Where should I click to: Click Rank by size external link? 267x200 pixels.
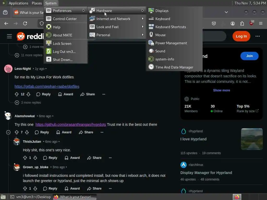(247, 111)
